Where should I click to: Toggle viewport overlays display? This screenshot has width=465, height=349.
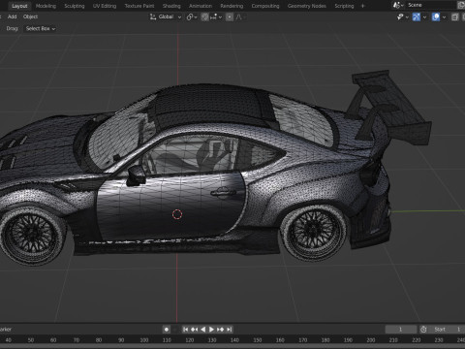coord(436,16)
